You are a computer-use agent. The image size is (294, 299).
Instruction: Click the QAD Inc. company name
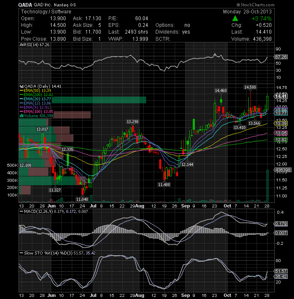click(x=43, y=5)
